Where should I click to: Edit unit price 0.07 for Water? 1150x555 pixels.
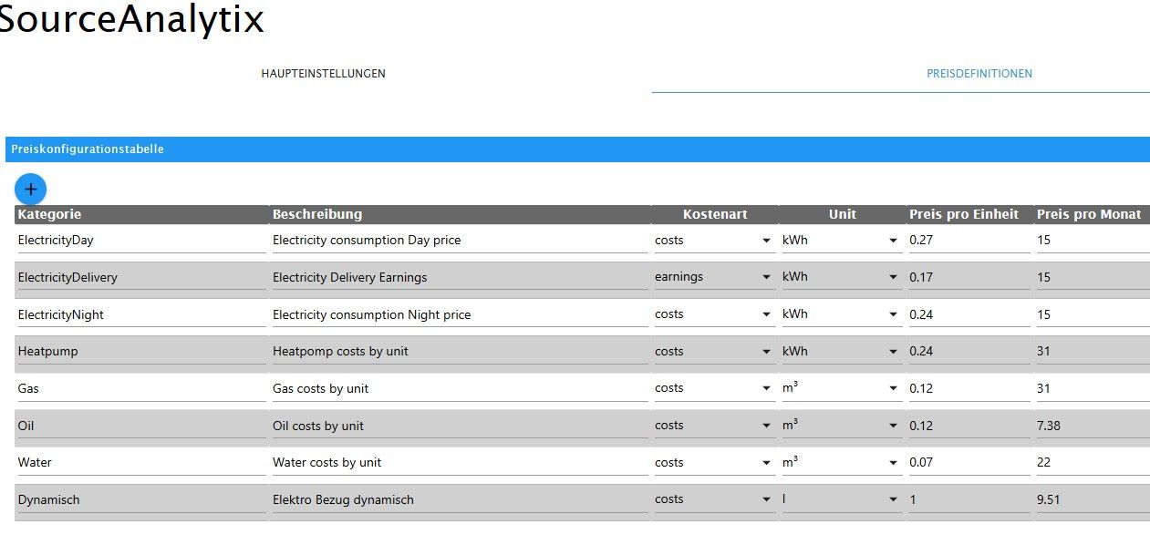point(969,463)
